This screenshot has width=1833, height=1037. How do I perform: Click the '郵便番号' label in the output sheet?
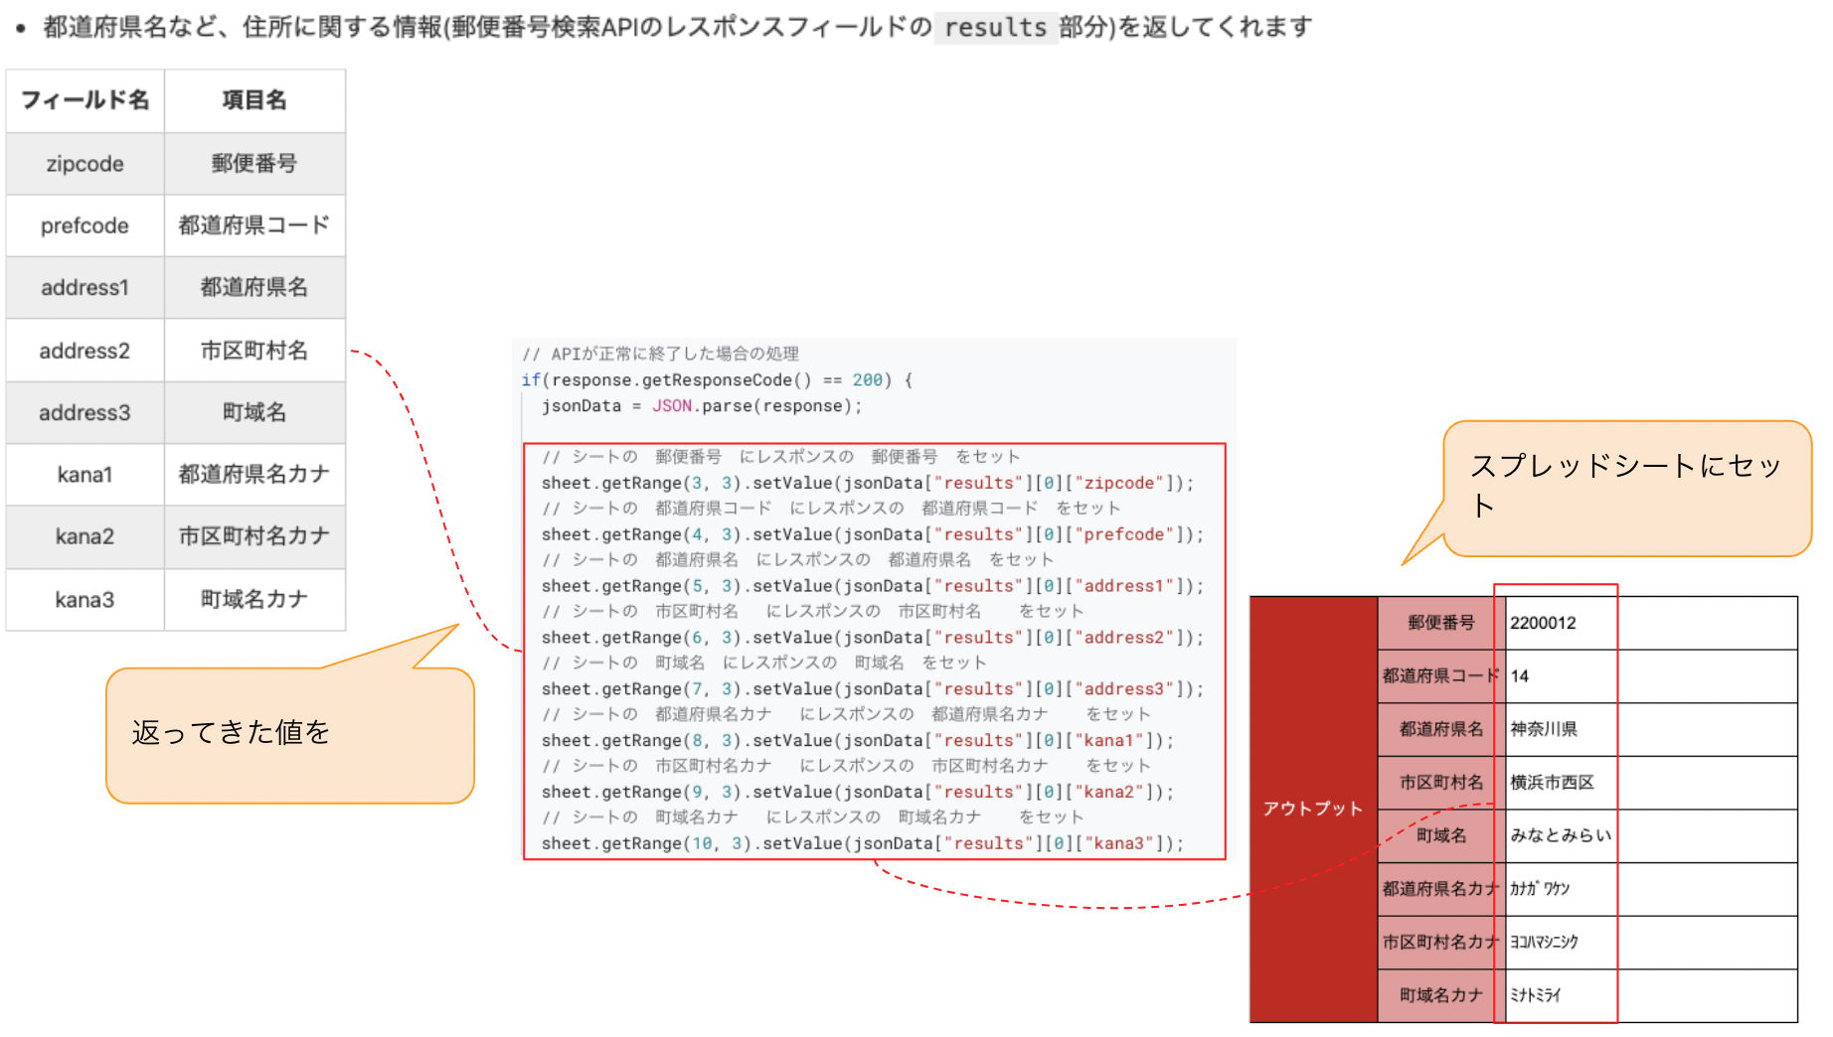point(1441,624)
